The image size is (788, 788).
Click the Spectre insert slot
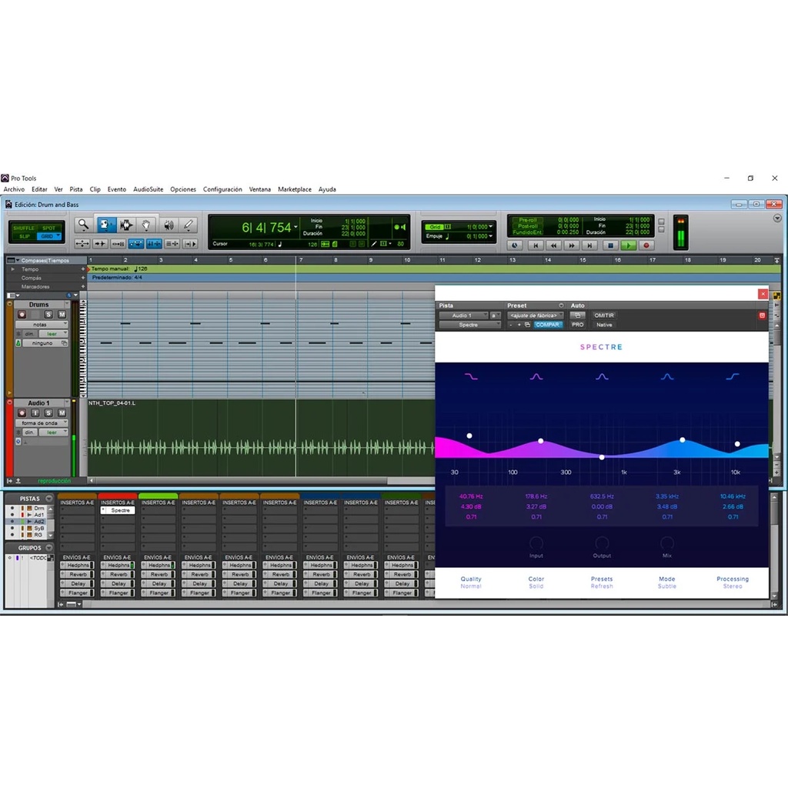[x=118, y=510]
